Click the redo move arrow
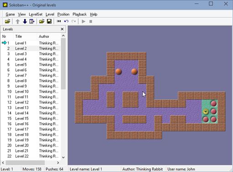233x172 pixels. (x=74, y=21)
